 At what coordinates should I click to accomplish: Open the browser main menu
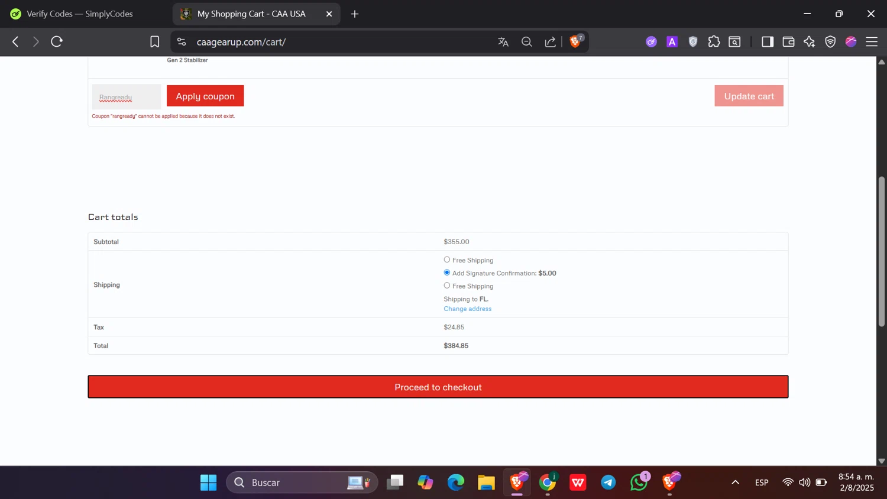tap(872, 42)
